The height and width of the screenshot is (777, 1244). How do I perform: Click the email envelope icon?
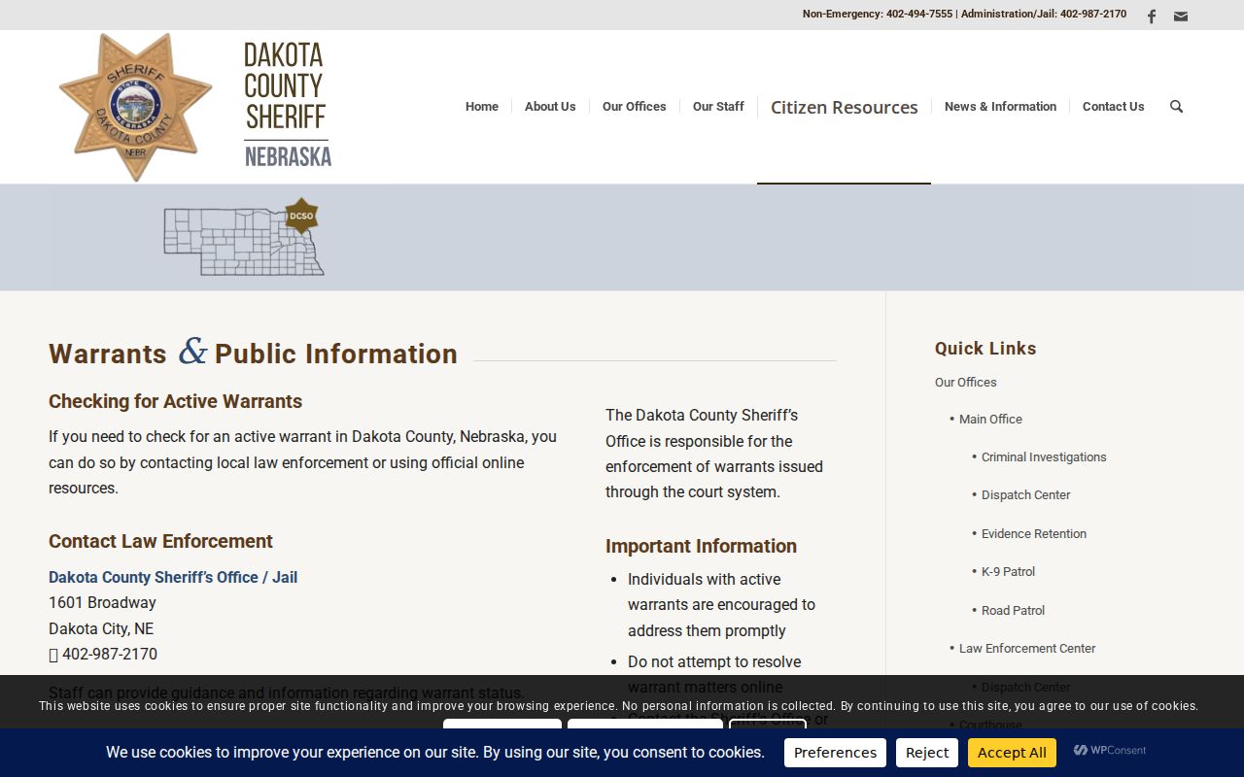pos(1181,16)
